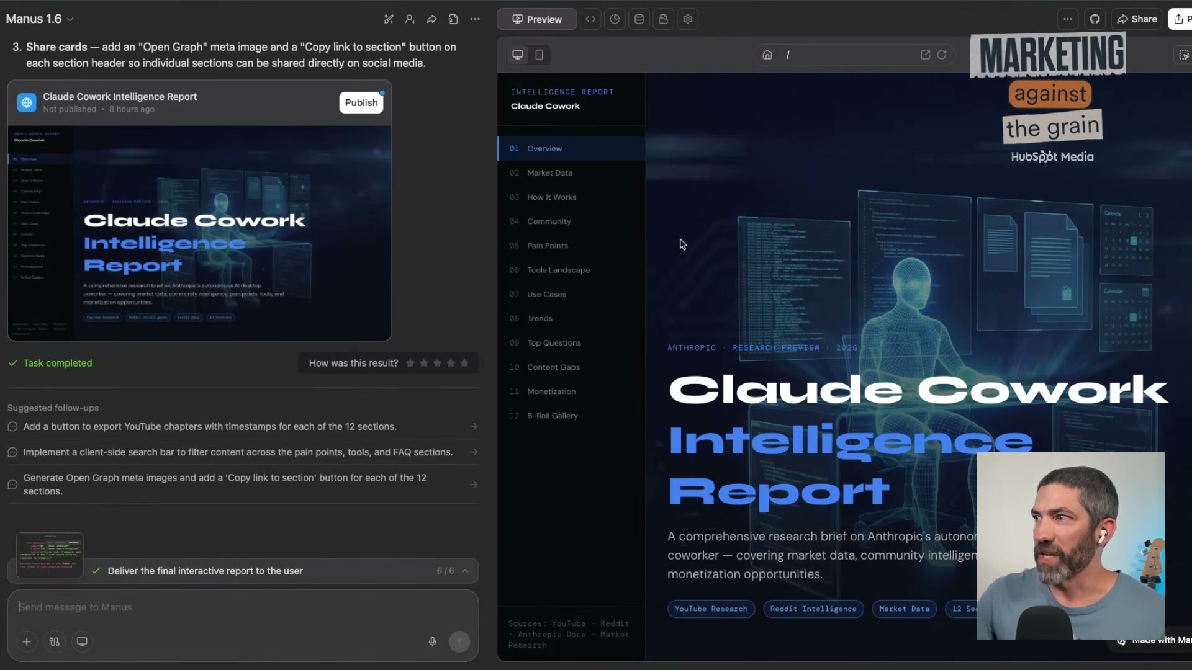Select 02 Market Data in report sidebar
Screen dimensions: 1192x670
[571, 173]
